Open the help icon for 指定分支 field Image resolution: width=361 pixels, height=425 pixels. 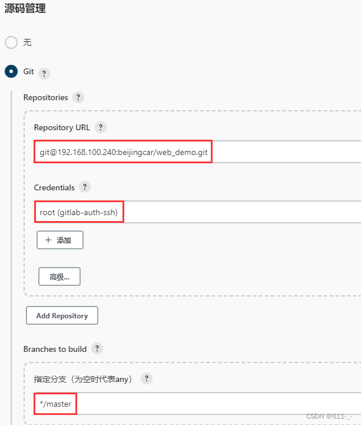[147, 378]
